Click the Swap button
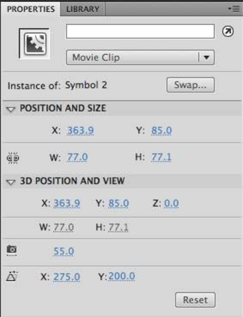This screenshot has height=317, width=243. (190, 85)
